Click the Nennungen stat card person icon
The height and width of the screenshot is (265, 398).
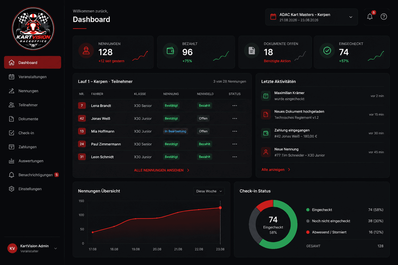pyautogui.click(x=86, y=51)
